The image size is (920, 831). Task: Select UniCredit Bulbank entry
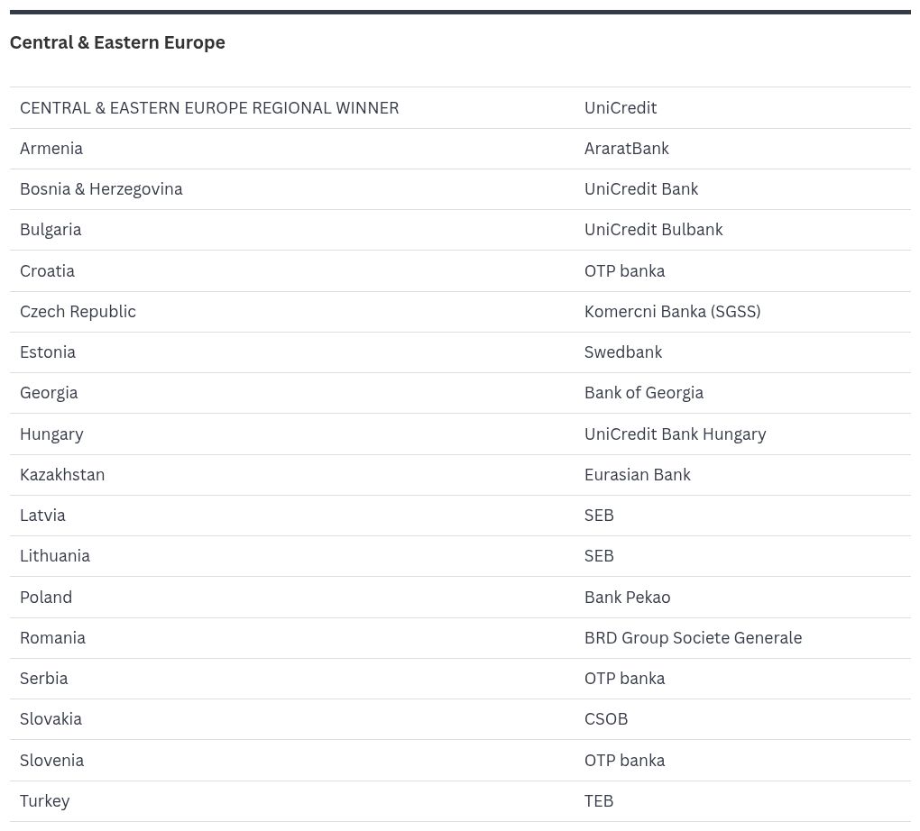(x=653, y=229)
